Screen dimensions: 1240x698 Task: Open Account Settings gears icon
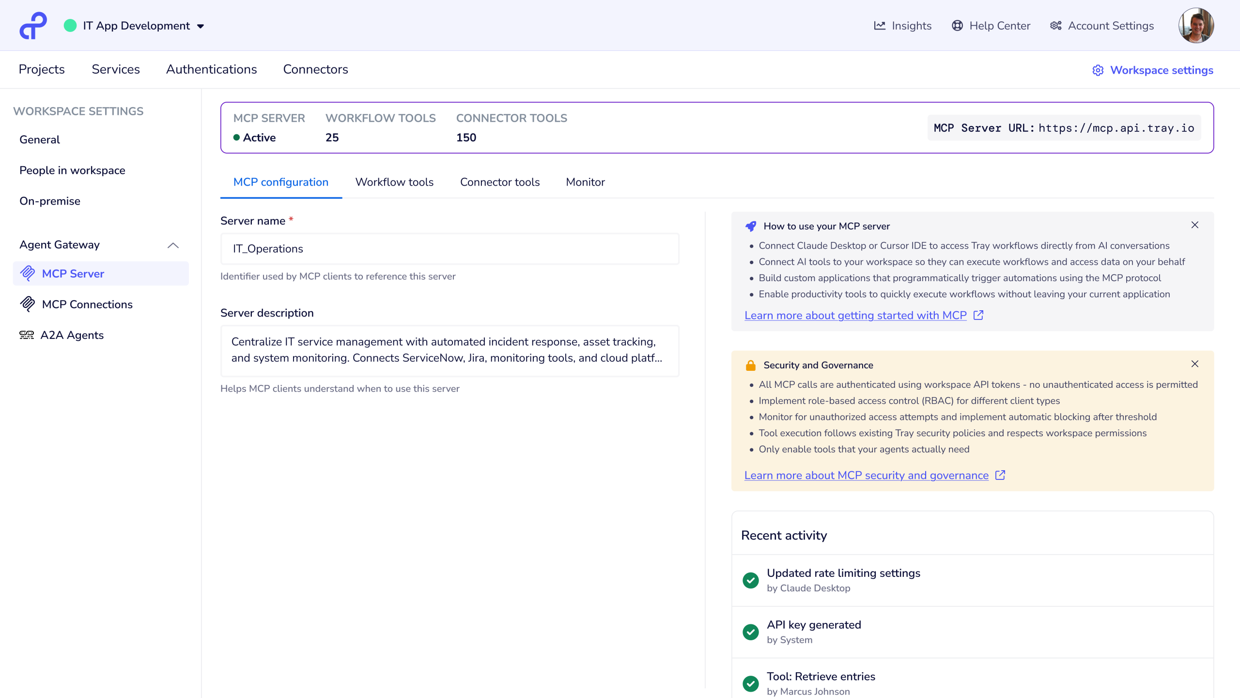point(1055,26)
